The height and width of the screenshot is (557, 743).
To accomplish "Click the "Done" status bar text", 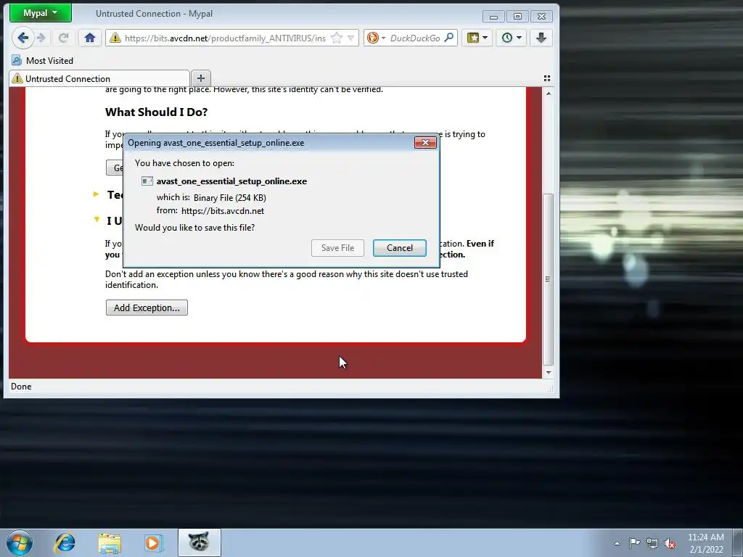I will [x=21, y=387].
